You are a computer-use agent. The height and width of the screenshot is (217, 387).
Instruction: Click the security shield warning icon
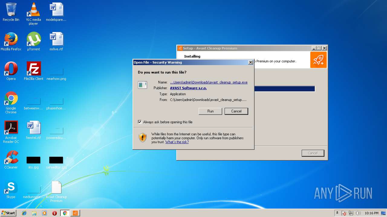[143, 138]
